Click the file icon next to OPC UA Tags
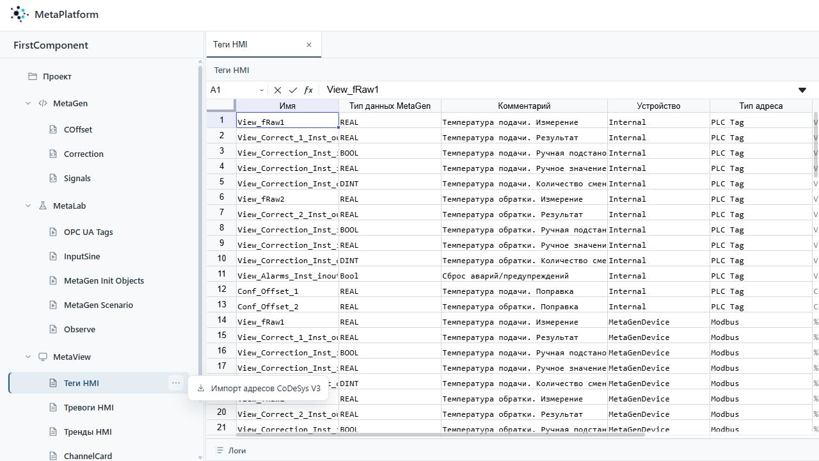 [54, 232]
